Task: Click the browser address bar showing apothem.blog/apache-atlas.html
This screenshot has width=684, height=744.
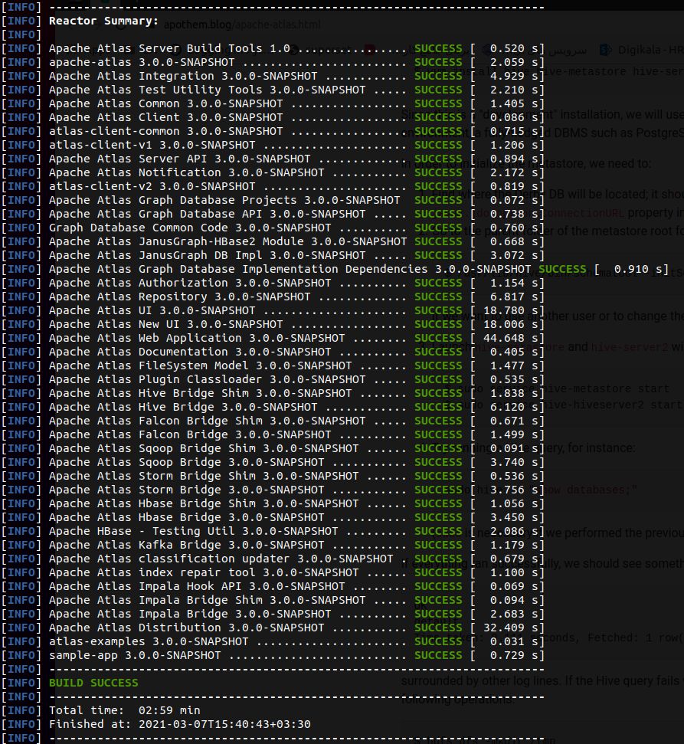Action: coord(242,25)
